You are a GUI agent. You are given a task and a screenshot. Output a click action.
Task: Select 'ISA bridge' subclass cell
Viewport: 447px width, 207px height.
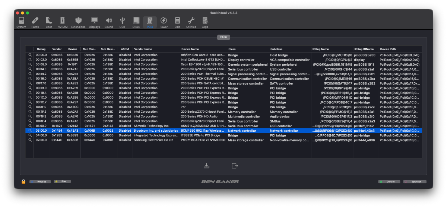(290, 107)
